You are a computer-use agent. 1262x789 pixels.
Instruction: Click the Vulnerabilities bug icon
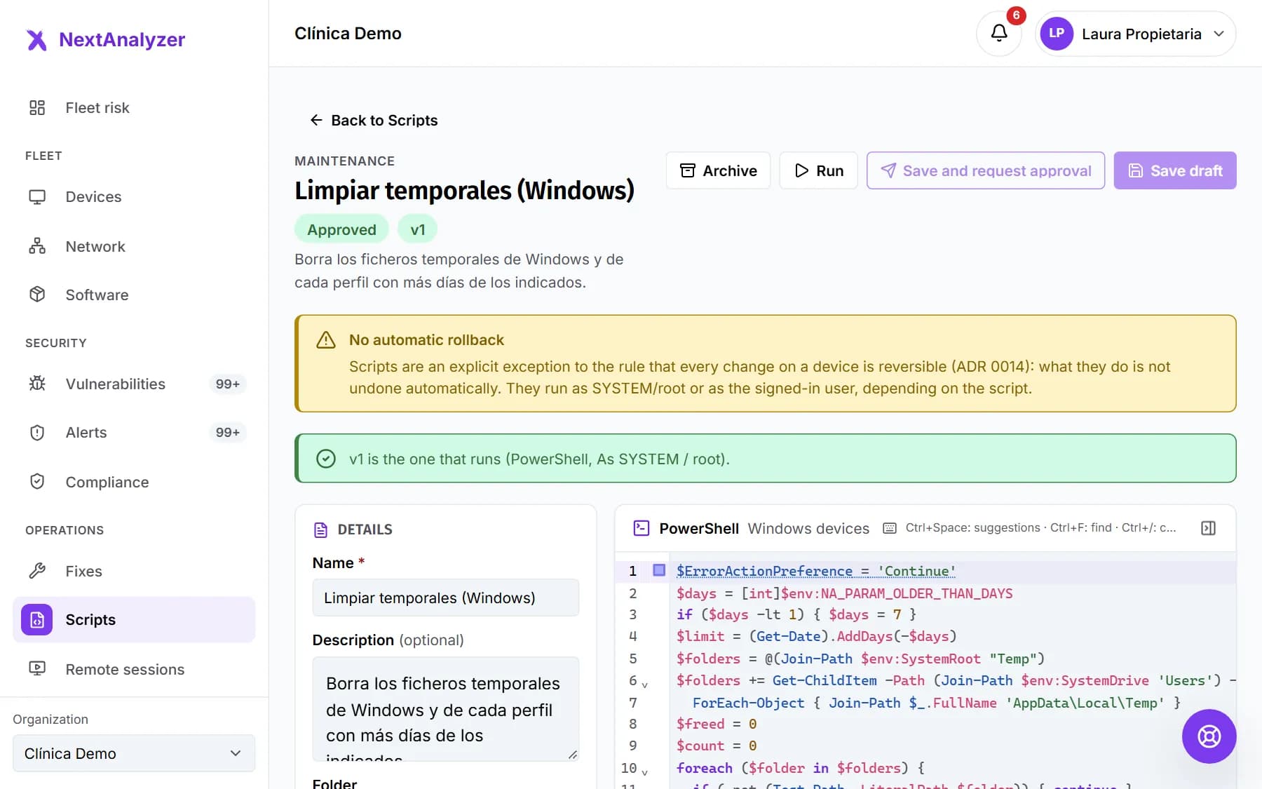tap(37, 384)
